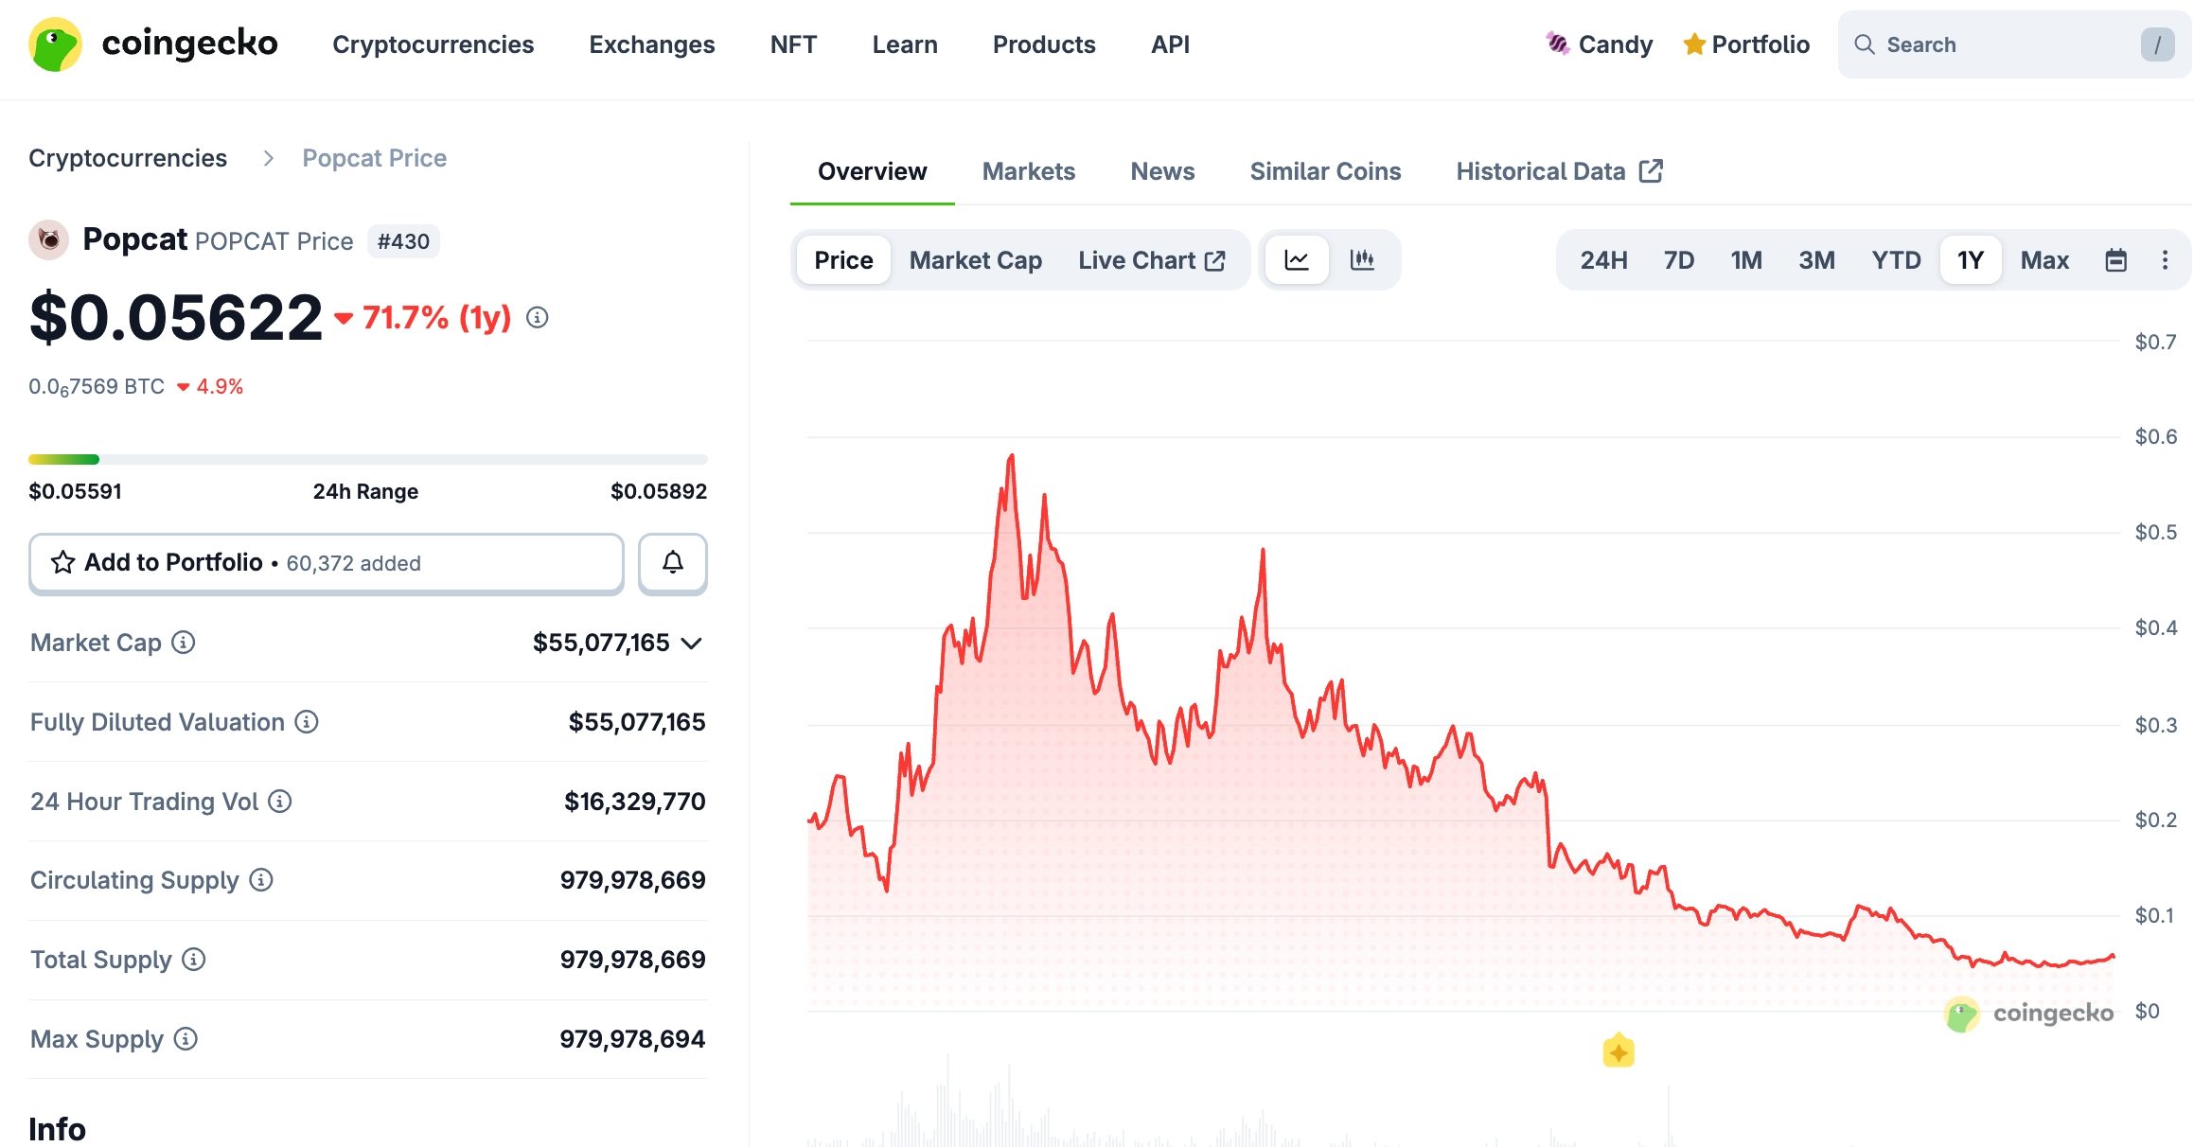
Task: Click the CoinGecko gecko logo
Action: pyautogui.click(x=56, y=44)
